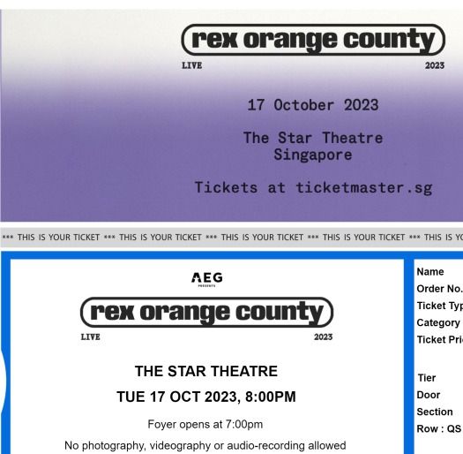Open the ticketmaster.sg tickets link text
The width and height of the screenshot is (463, 454).
coord(313,188)
